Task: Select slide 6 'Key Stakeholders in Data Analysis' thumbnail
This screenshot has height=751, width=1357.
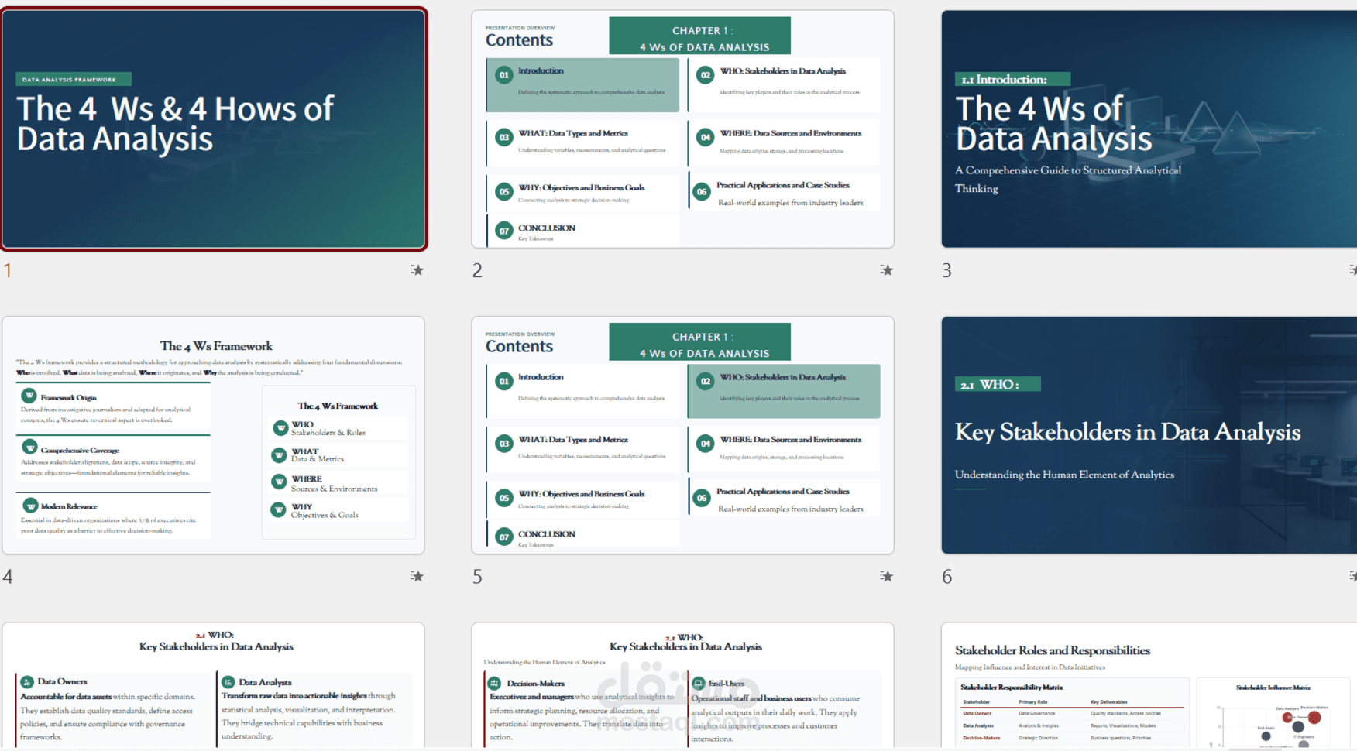Action: coord(1149,435)
